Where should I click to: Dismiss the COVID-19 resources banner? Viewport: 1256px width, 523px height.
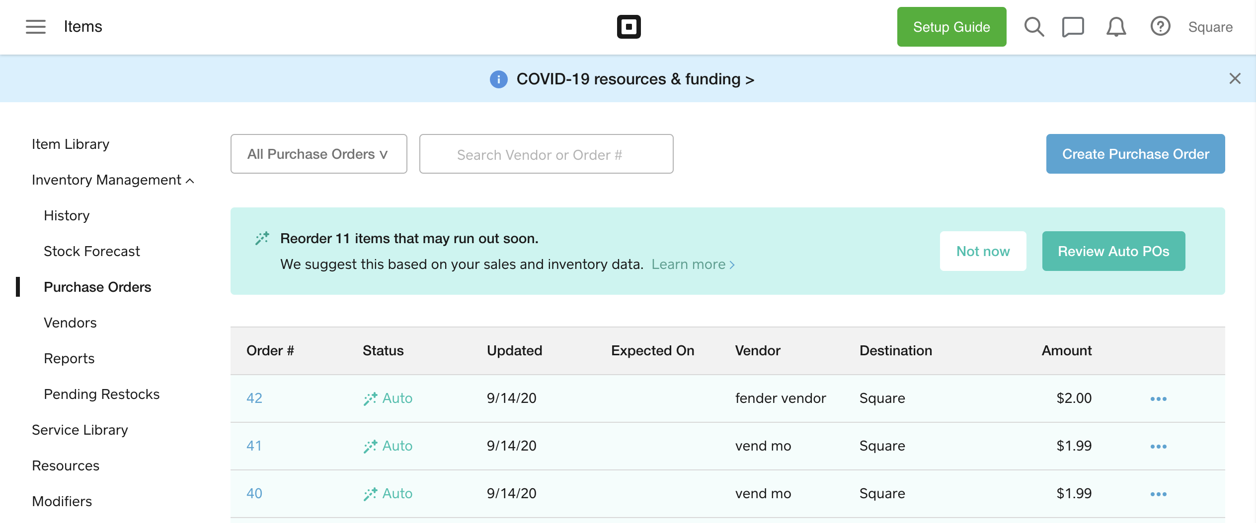tap(1235, 78)
